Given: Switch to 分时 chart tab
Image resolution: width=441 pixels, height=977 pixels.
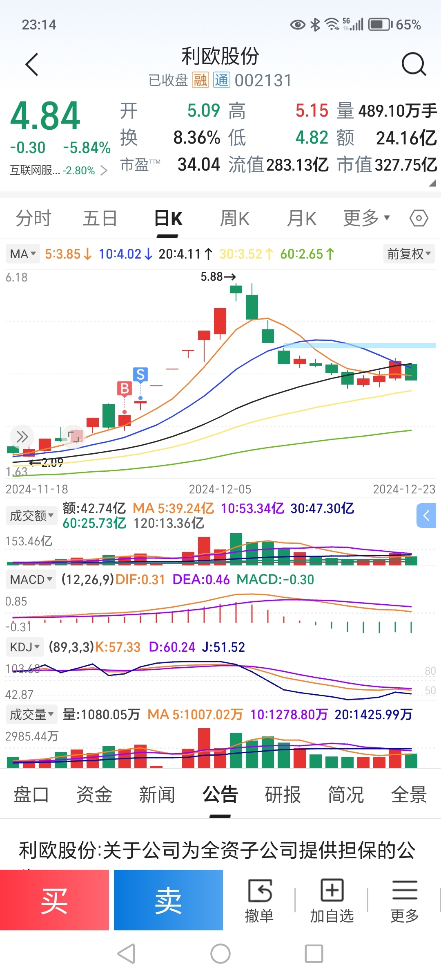Looking at the screenshot, I should coord(33,218).
